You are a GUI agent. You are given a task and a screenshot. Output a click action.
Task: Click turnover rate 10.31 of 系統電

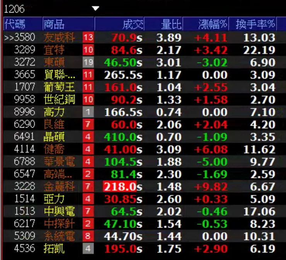(x=259, y=236)
